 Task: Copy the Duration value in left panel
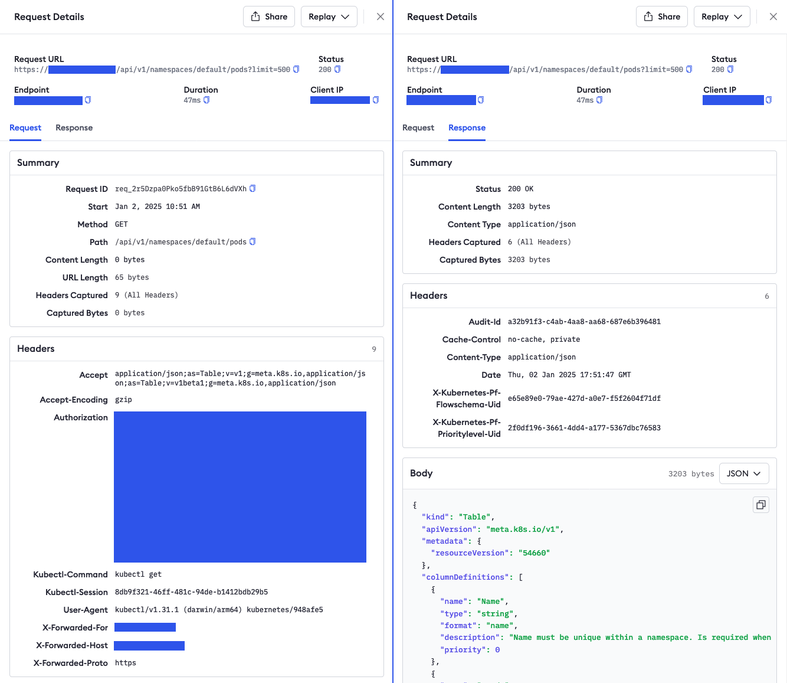(x=206, y=100)
